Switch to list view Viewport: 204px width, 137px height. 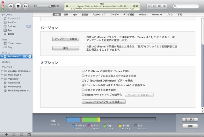(149, 6)
